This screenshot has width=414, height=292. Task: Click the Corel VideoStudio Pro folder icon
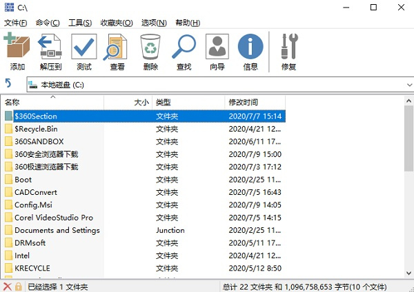coord(8,218)
